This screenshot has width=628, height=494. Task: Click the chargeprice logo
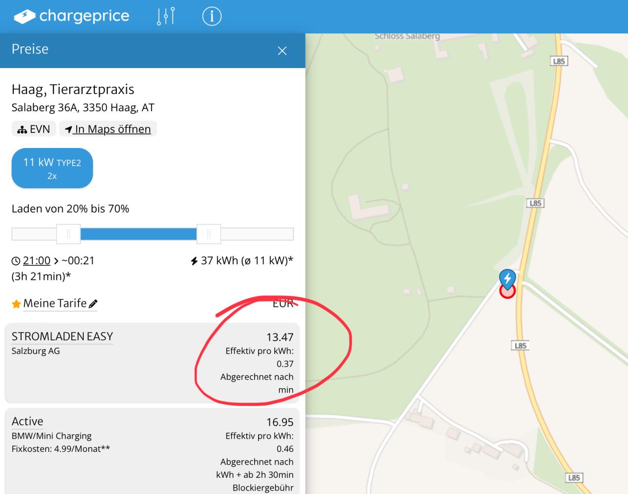click(x=72, y=16)
